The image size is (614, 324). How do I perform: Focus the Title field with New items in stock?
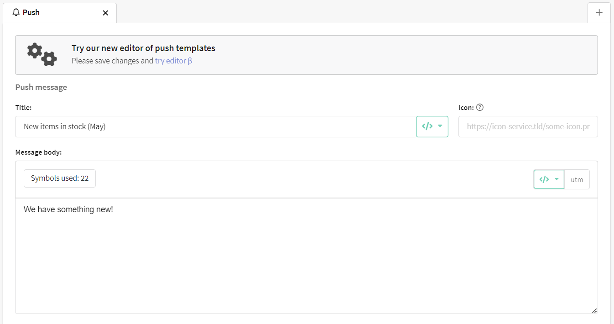click(x=216, y=126)
